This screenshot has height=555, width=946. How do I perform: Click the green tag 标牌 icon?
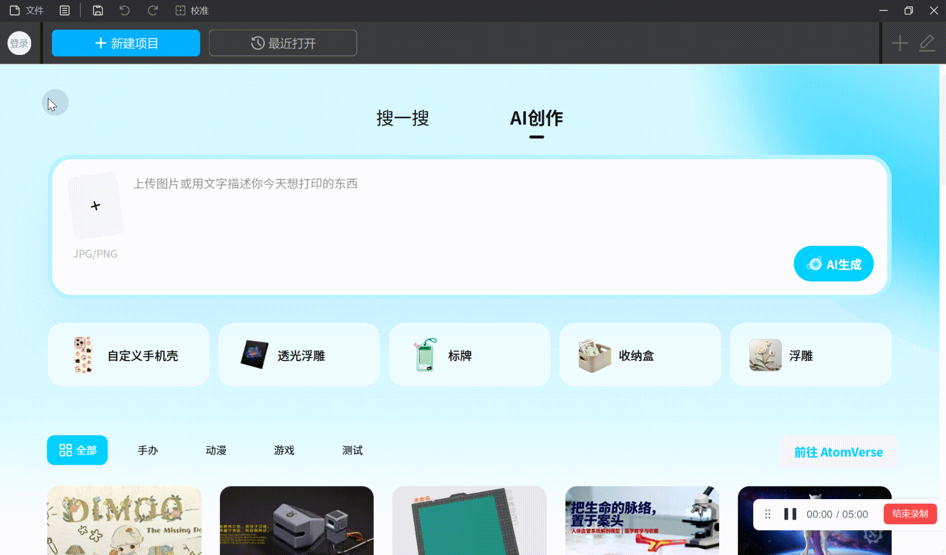click(424, 355)
